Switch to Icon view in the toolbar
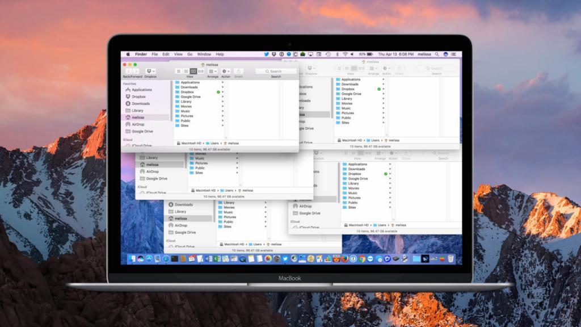Image resolution: width=581 pixels, height=327 pixels. (178, 71)
